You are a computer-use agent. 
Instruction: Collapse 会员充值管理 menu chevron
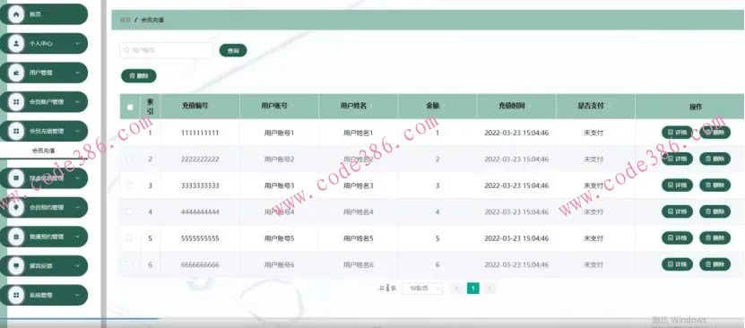point(77,131)
